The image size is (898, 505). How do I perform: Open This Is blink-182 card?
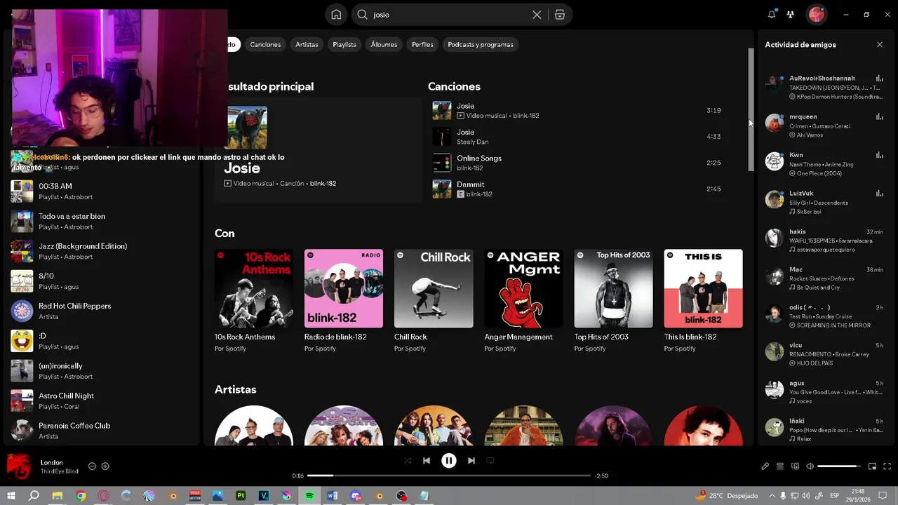(703, 302)
